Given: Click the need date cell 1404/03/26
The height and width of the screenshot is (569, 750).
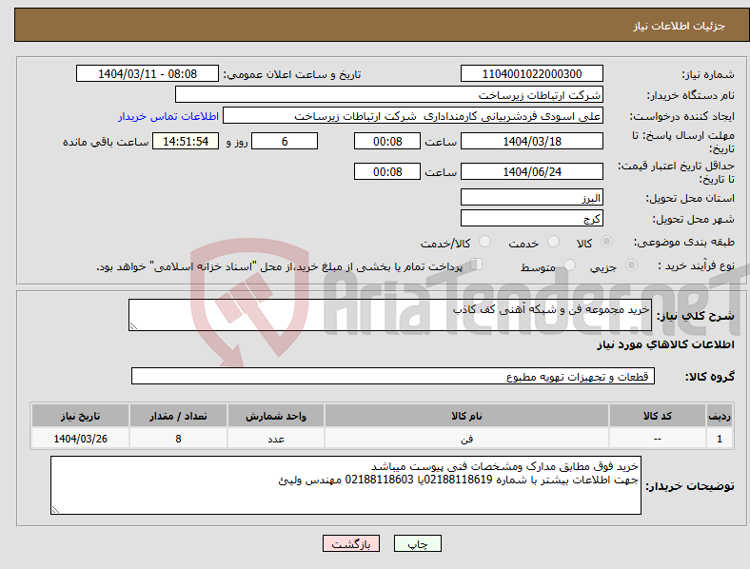Looking at the screenshot, I should point(80,439).
